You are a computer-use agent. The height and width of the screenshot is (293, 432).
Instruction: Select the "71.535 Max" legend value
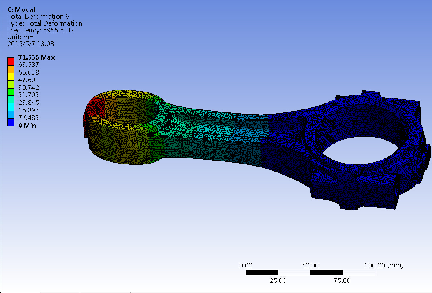(37, 57)
